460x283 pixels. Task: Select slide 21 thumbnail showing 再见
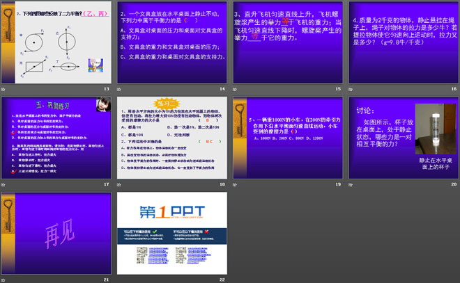tap(56, 233)
